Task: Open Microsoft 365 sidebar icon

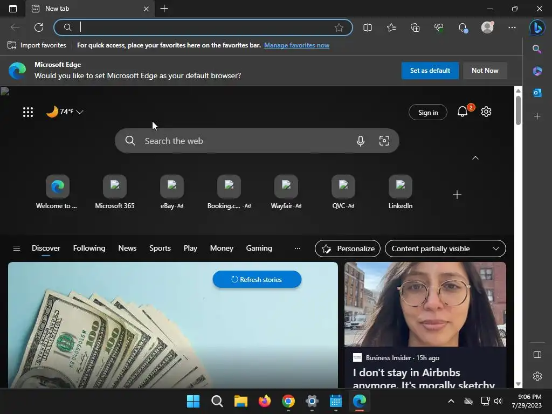Action: 537,71
